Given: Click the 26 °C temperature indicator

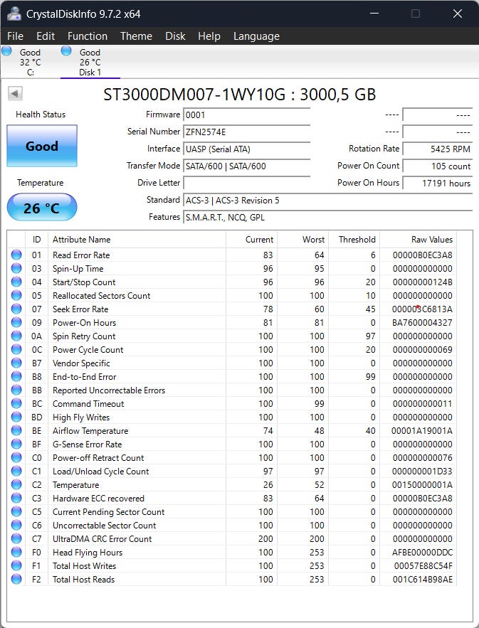Looking at the screenshot, I should [x=42, y=208].
